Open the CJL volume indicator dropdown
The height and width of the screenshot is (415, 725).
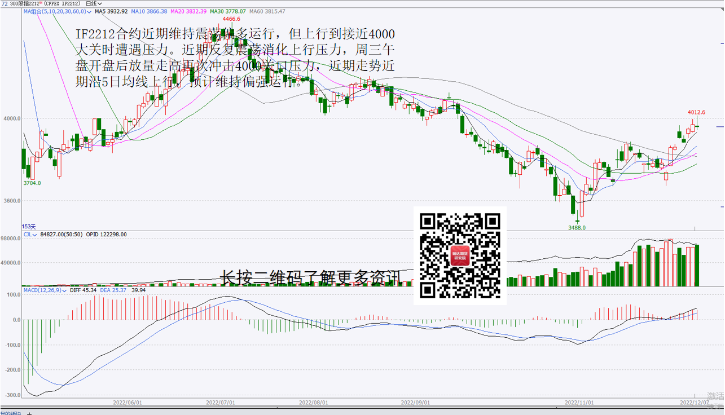pos(34,235)
